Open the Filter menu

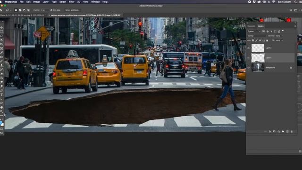click(x=71, y=2)
